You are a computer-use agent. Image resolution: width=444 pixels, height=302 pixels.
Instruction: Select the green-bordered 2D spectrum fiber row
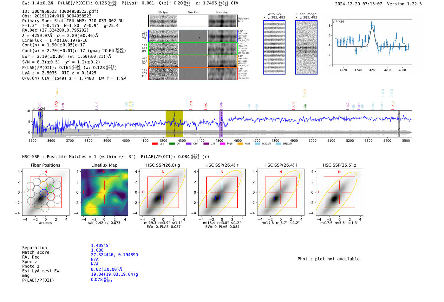click(x=193, y=49)
